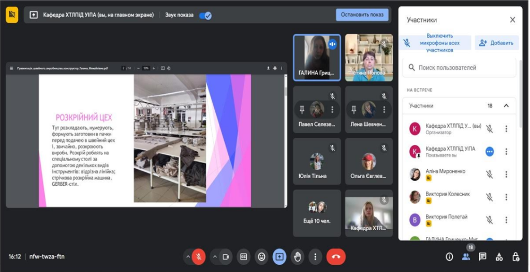Mute Аліна Мироненко in participants list

[490, 174]
